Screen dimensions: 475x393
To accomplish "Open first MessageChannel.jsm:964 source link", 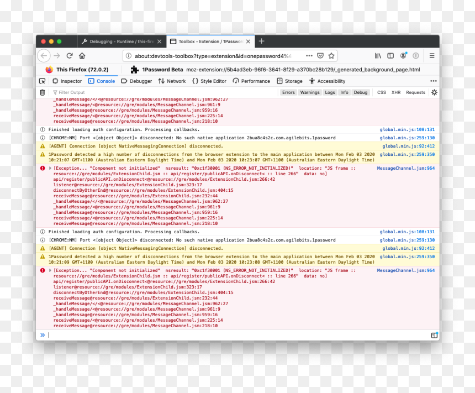I will click(x=405, y=168).
